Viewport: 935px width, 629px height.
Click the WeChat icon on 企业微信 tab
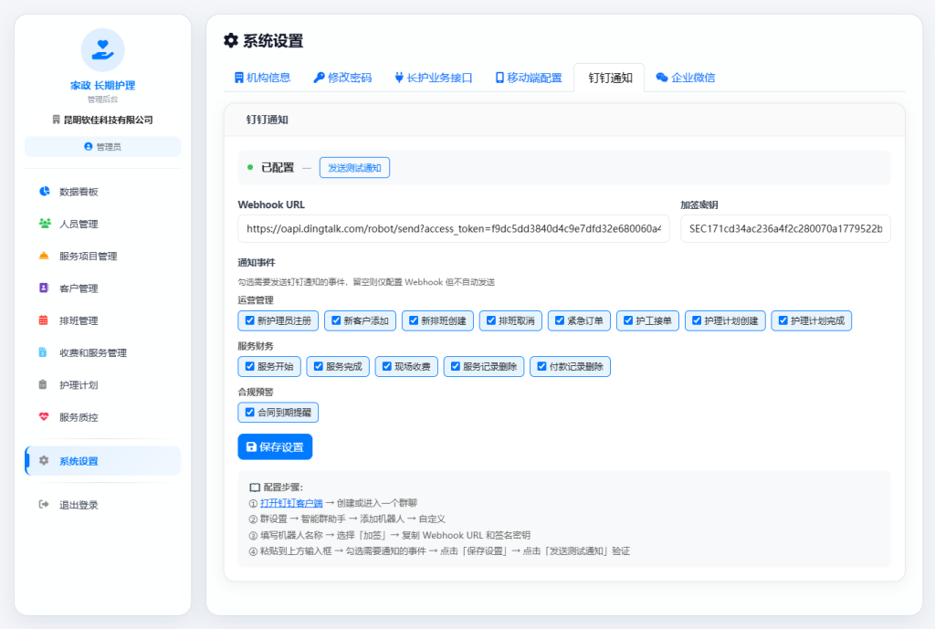click(662, 78)
